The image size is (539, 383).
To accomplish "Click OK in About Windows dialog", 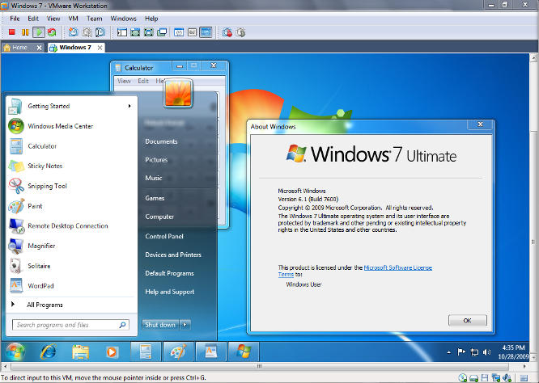I will (x=467, y=320).
